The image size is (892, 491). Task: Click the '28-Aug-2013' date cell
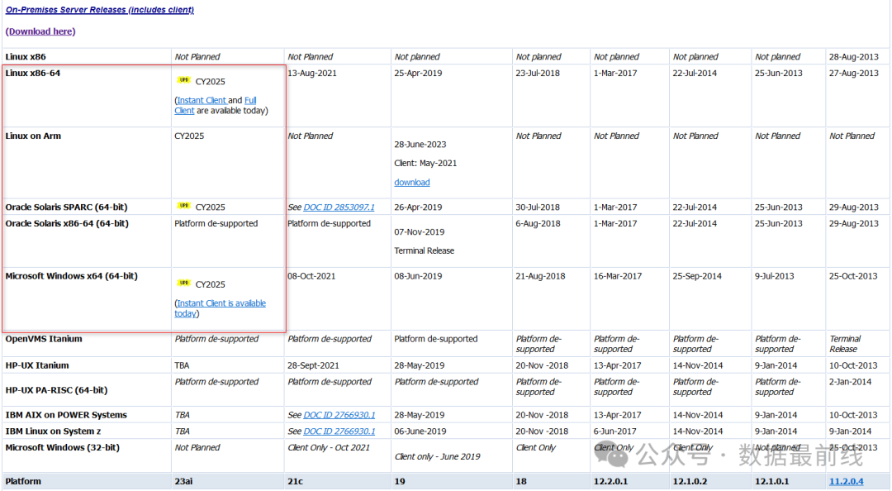coord(854,57)
